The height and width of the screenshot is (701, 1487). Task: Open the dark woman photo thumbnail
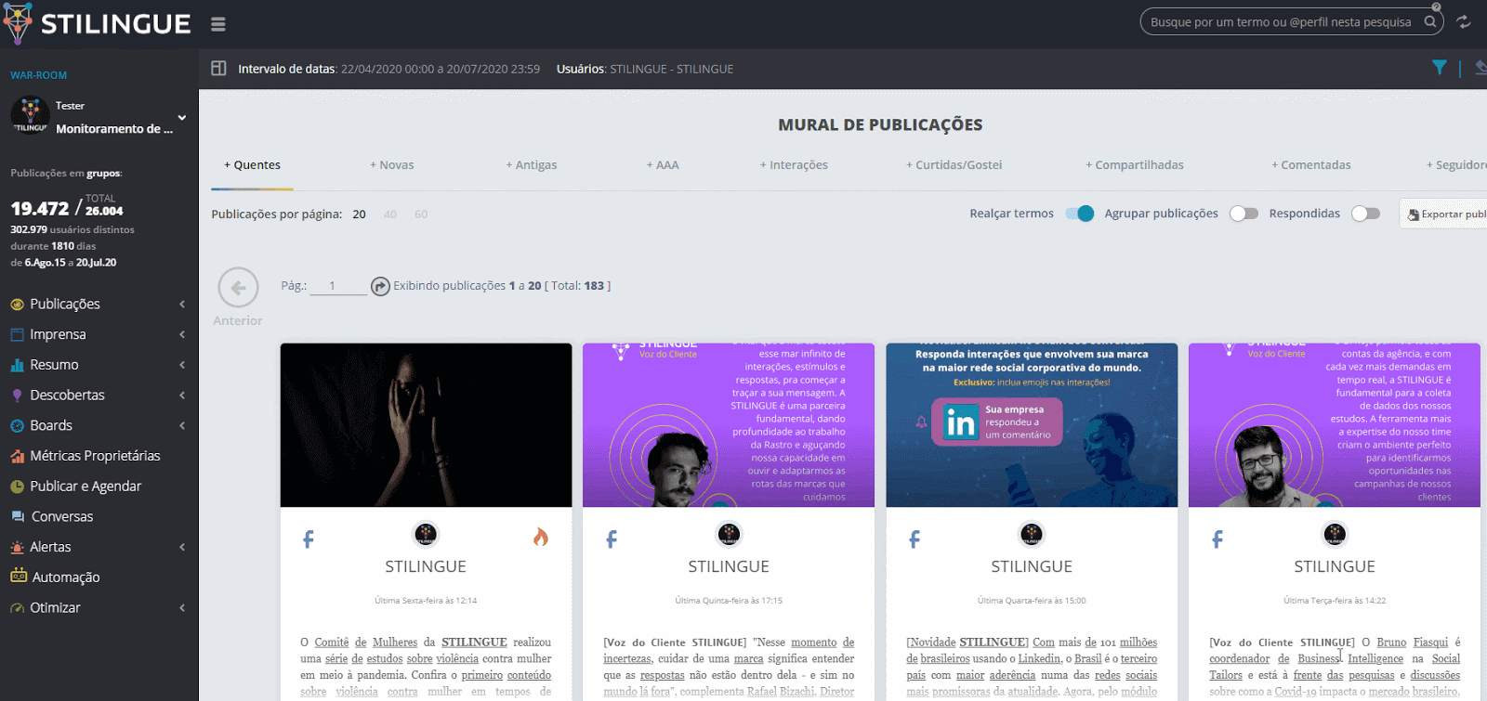coord(427,425)
